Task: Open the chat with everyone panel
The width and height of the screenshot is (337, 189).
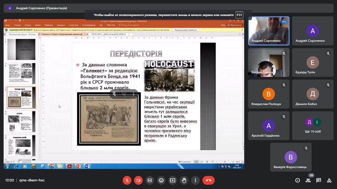Action: [319, 180]
